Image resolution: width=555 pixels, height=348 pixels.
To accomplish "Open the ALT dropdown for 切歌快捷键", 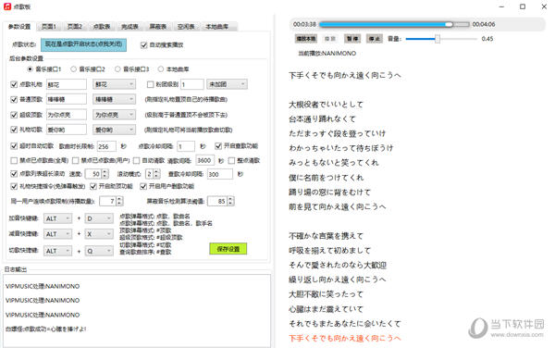I will [x=57, y=251].
